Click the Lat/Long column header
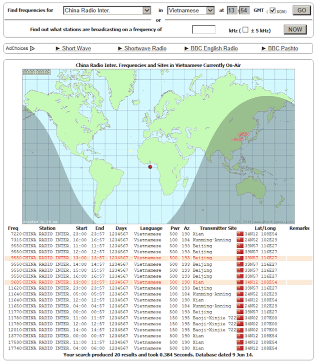The width and height of the screenshot is (320, 362). pos(265,228)
